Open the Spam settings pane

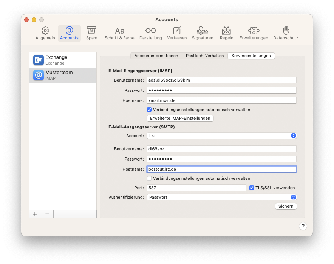(91, 33)
